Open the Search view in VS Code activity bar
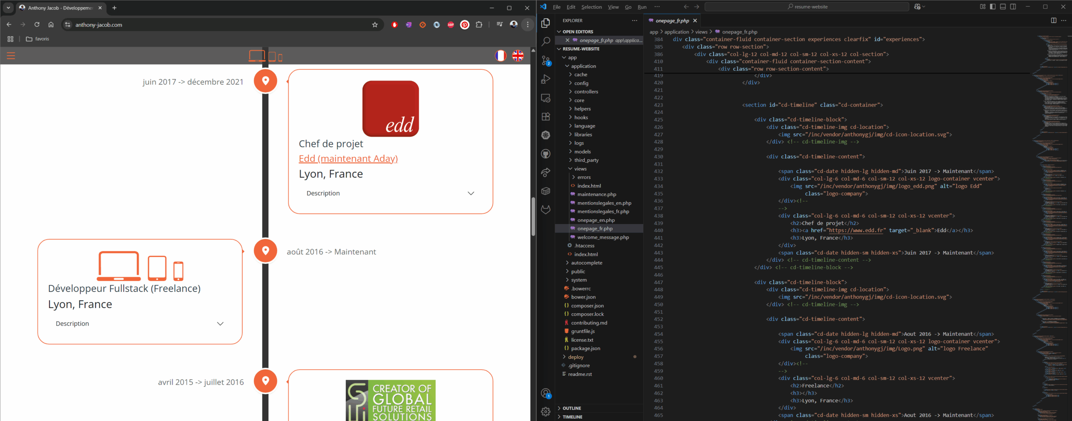The height and width of the screenshot is (421, 1072). (546, 41)
